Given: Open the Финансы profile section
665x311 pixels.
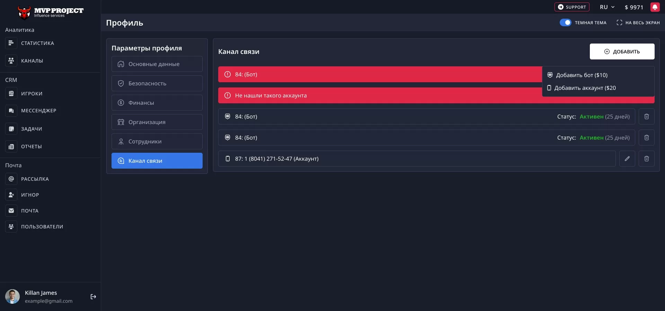Looking at the screenshot, I should pyautogui.click(x=157, y=103).
